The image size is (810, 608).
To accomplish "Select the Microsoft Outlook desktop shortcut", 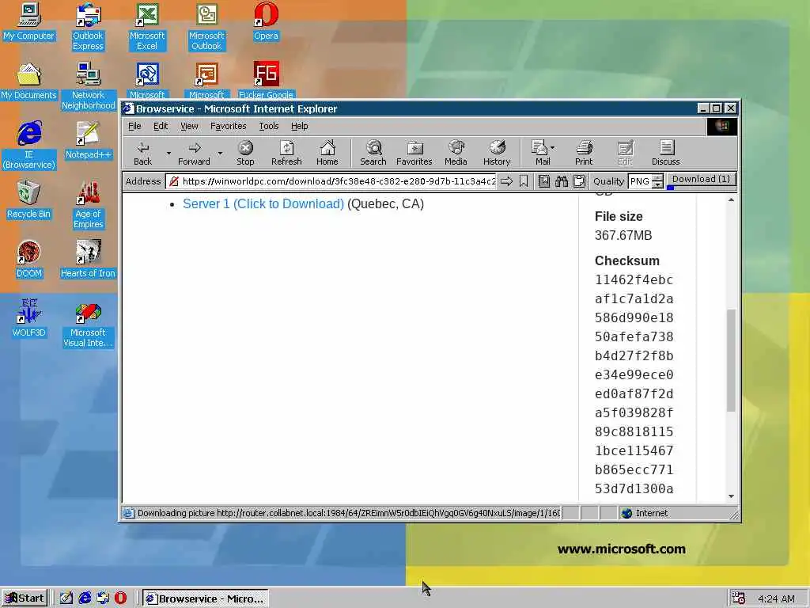I will pyautogui.click(x=206, y=27).
